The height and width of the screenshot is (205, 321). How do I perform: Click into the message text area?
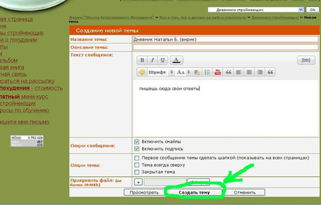click(x=226, y=108)
